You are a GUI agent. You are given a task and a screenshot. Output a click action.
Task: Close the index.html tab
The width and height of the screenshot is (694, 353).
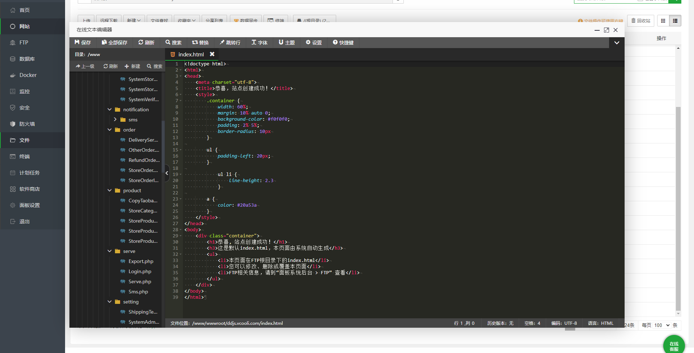(x=212, y=54)
